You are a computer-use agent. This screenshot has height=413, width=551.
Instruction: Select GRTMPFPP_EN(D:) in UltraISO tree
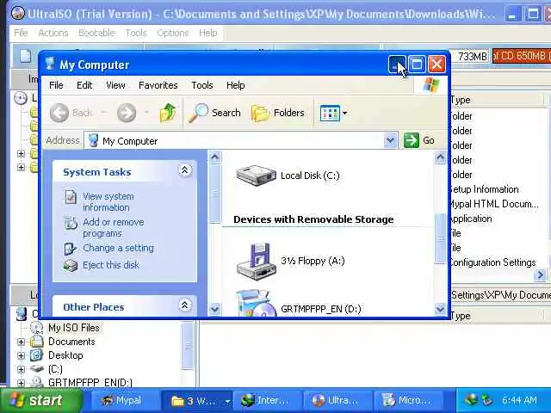[x=90, y=382]
